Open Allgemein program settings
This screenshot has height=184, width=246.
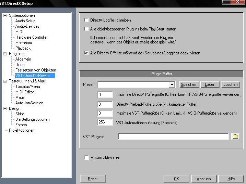point(23,59)
